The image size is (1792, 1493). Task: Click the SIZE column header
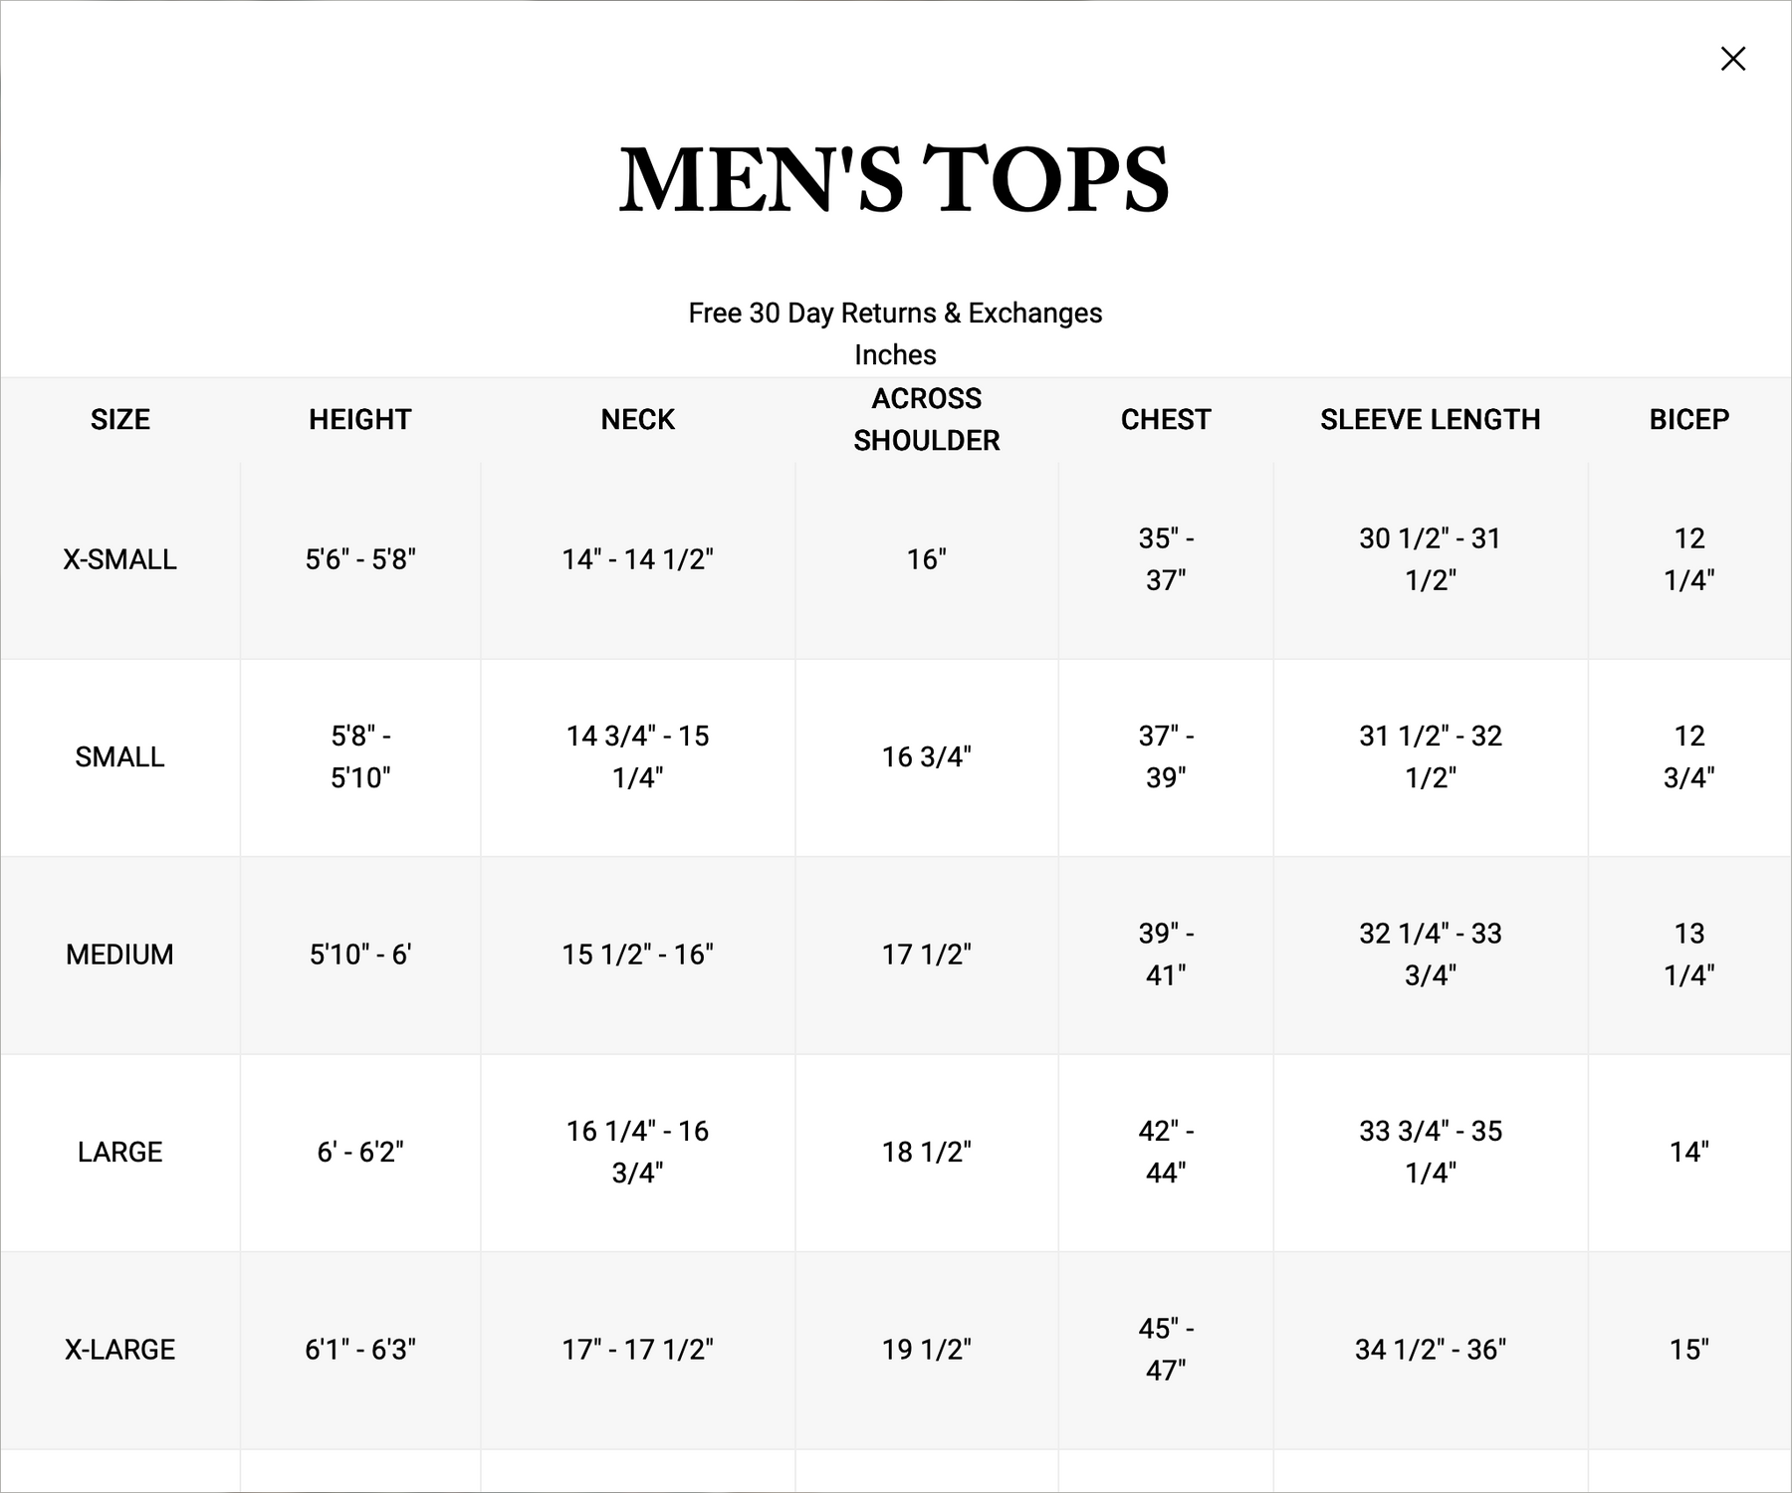click(x=120, y=420)
